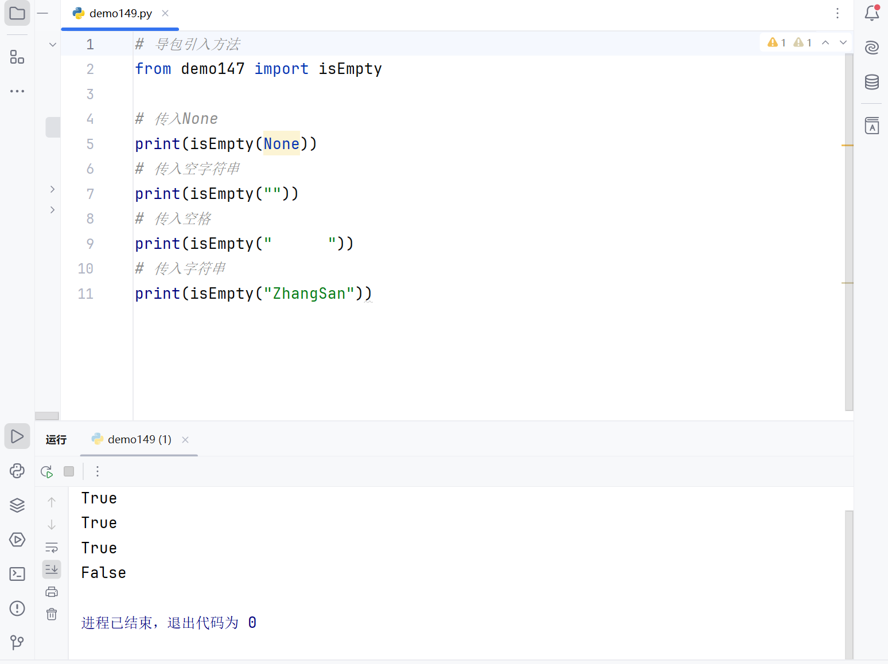Viewport: 888px width, 664px height.
Task: Open the first warning count indicator
Action: point(777,42)
